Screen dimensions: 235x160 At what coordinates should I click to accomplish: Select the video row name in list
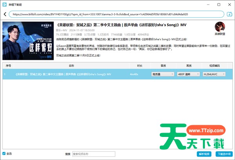(63, 74)
